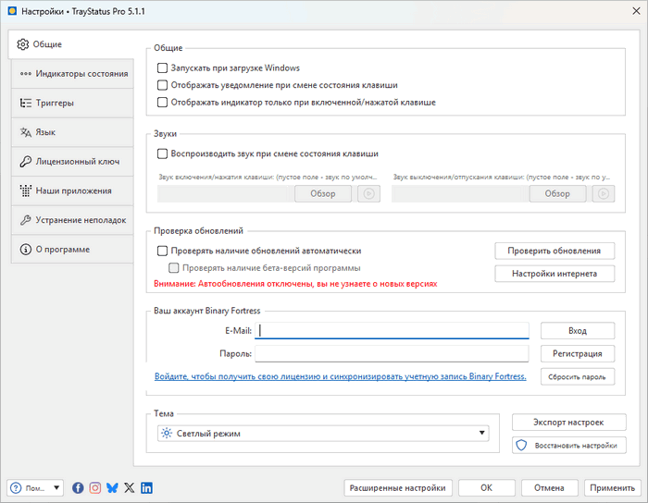Enable Воспроизводить звук при смене состояния

coord(162,153)
